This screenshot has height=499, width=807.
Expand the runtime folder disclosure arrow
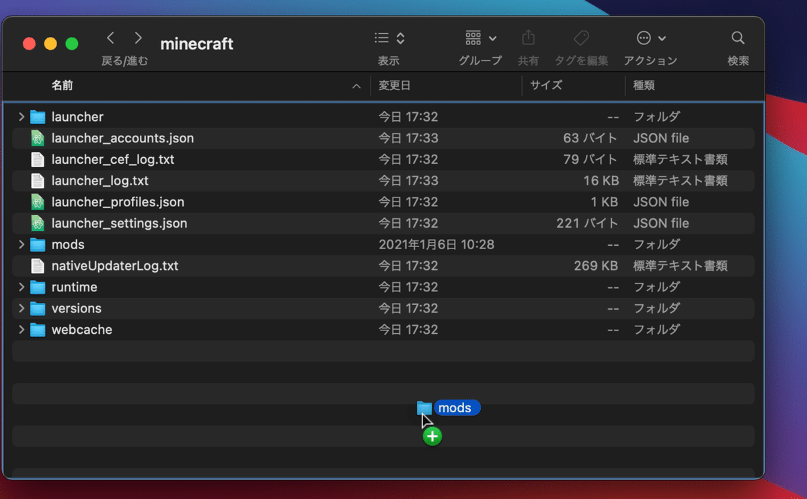pos(22,287)
